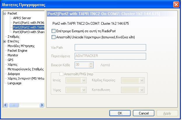The image size is (182, 120).
Task: Confirm settings with OK button
Action: tap(120, 113)
